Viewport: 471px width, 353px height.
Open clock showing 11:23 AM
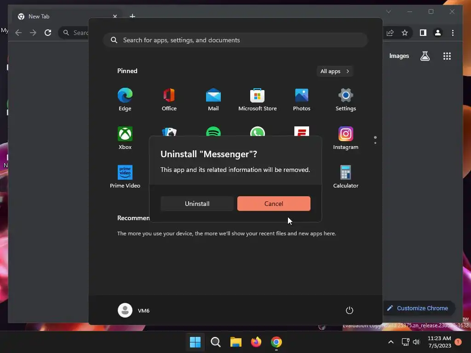click(x=439, y=342)
